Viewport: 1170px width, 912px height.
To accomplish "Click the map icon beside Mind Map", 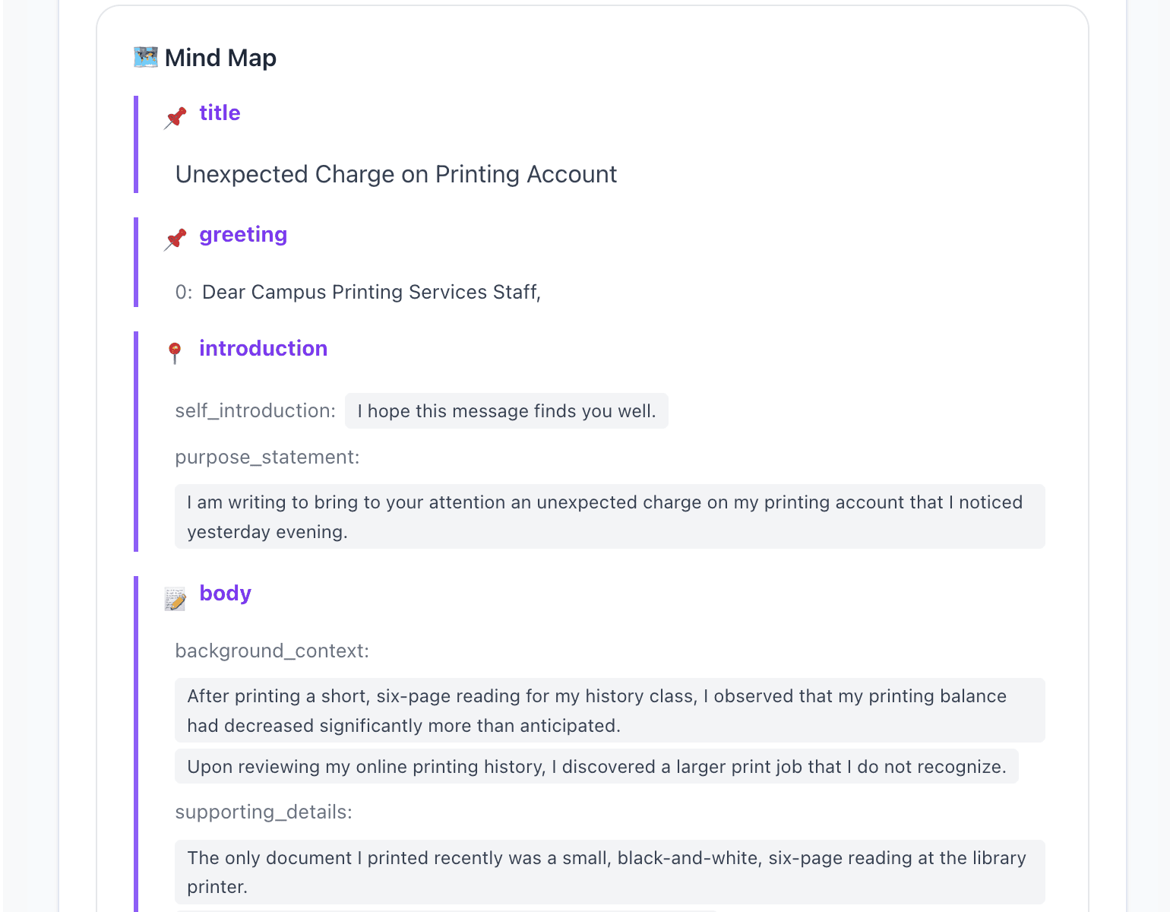I will click(x=145, y=57).
